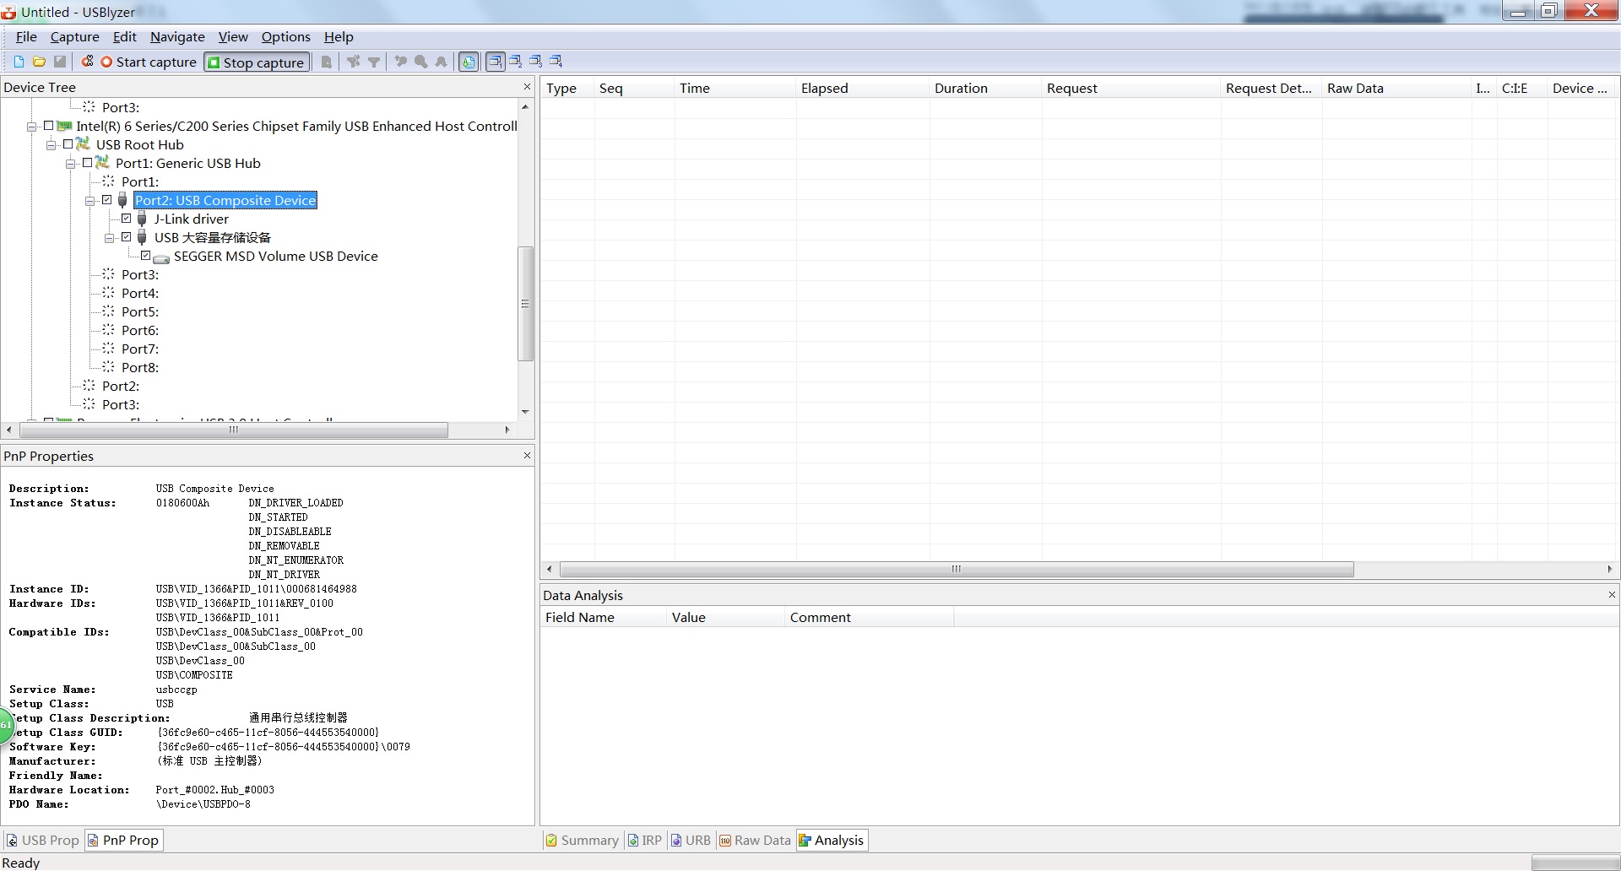1621x871 pixels.
Task: Open the Help menu
Action: (339, 37)
